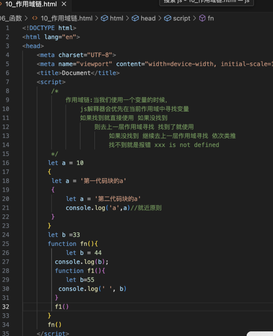
Task: Select the head breadcrumb segment
Action: pyautogui.click(x=148, y=18)
